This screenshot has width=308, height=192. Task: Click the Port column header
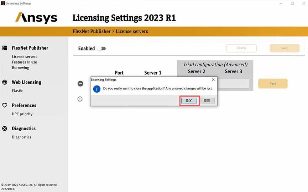119,73
